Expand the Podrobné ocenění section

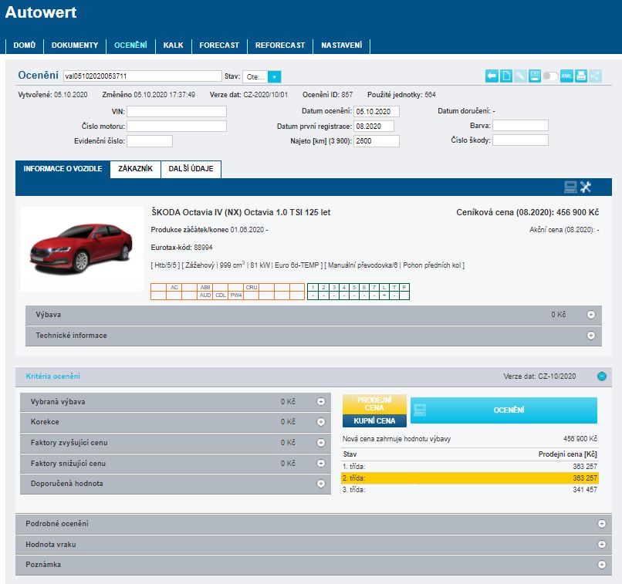pos(602,524)
